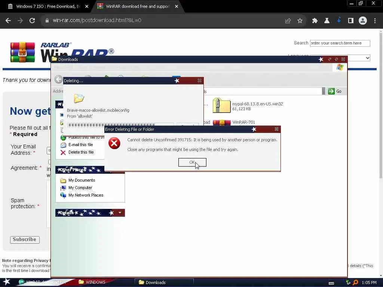383x287 pixels.
Task: Click the flying folder icon in Deleting dialog
Action: point(79,98)
